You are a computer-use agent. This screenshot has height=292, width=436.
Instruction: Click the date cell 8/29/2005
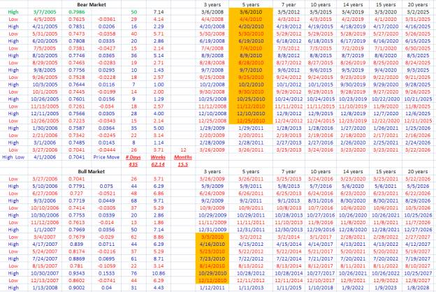tap(45, 63)
